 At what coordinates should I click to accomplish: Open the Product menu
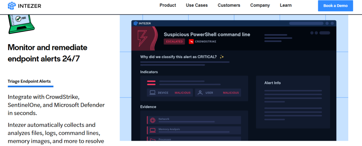pos(168,5)
